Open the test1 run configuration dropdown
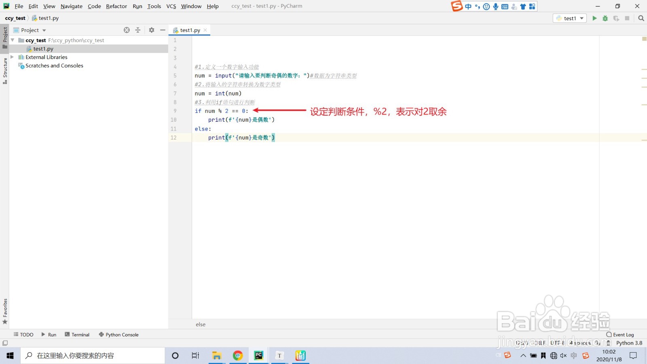 pos(570,18)
